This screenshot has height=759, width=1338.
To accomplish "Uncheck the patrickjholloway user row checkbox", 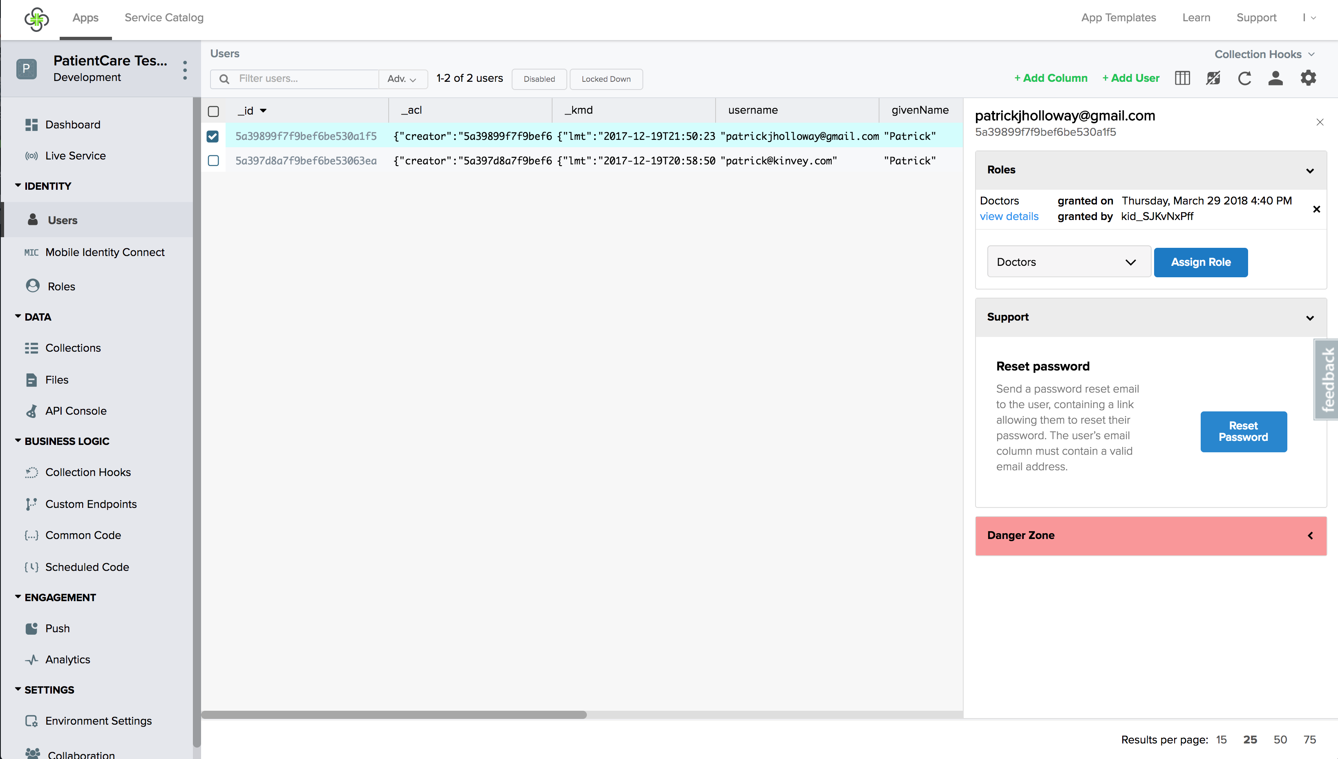I will click(213, 137).
